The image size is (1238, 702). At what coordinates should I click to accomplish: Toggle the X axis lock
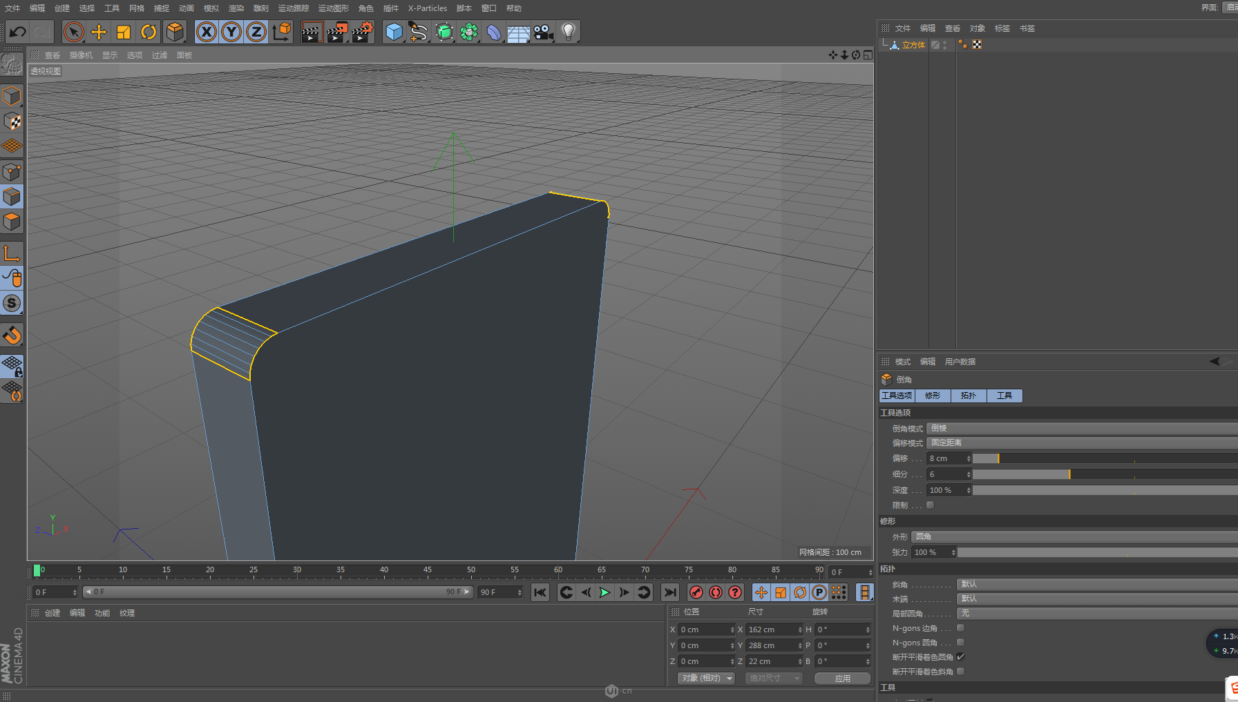point(206,32)
